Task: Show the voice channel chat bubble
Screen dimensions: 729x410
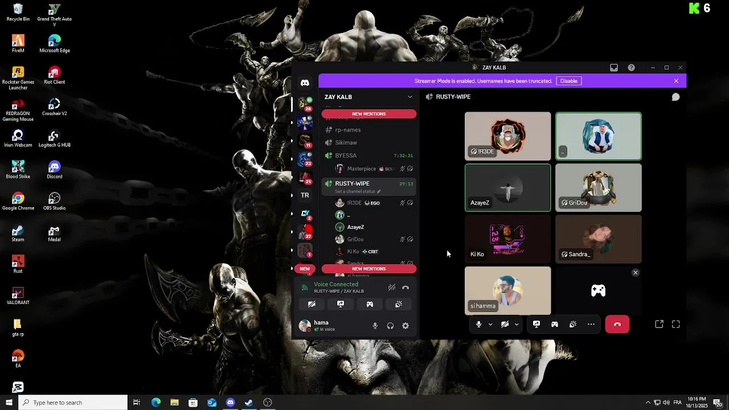Action: tap(675, 97)
